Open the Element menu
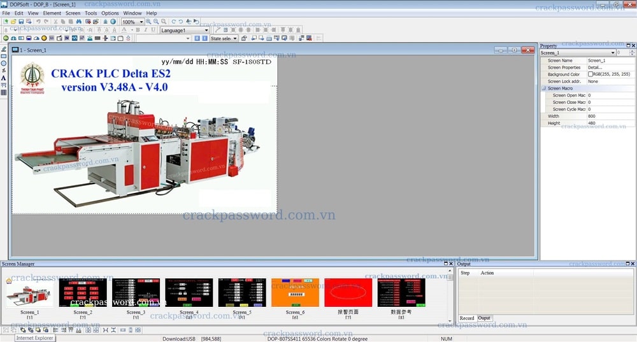 point(52,13)
